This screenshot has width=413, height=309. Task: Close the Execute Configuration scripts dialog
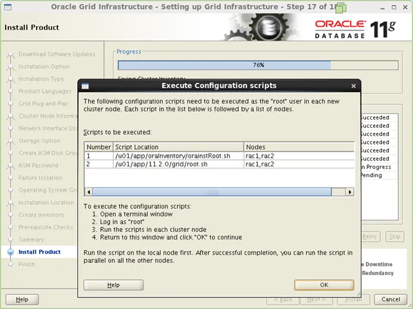[353, 86]
